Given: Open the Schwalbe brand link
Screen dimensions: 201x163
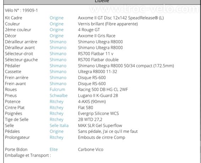Looking at the screenshot, I should coord(58,96).
